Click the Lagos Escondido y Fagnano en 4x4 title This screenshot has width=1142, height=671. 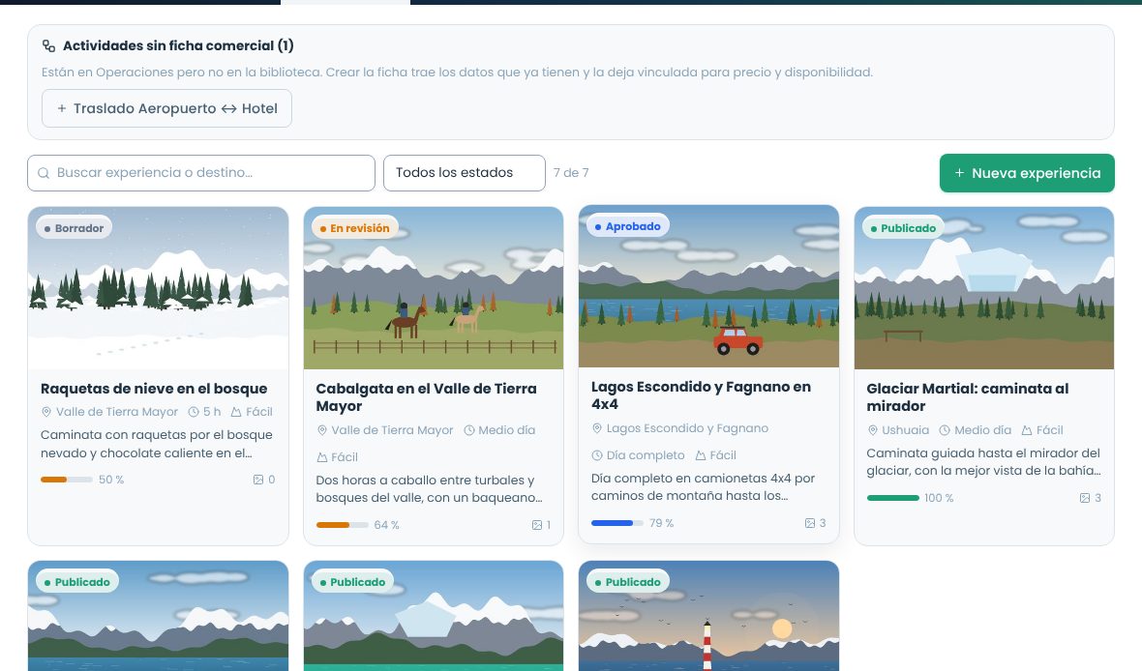pyautogui.click(x=701, y=395)
